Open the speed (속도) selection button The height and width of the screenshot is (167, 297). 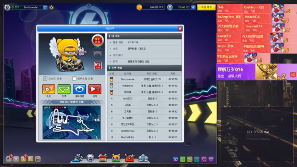point(49,89)
